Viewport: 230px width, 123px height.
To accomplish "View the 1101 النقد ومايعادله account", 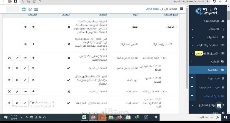I will coord(25,58).
